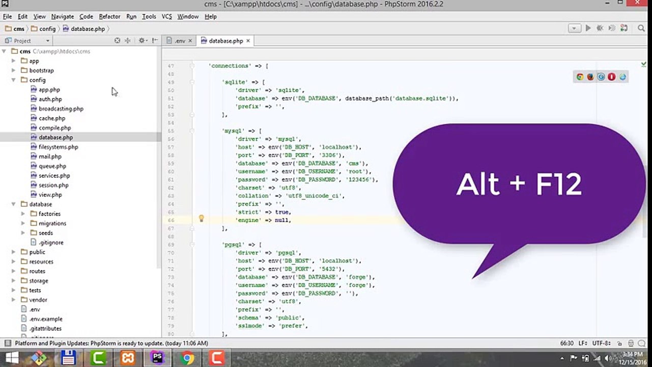This screenshot has height=367, width=652.
Task: Collapse the config folder
Action: pyautogui.click(x=14, y=80)
